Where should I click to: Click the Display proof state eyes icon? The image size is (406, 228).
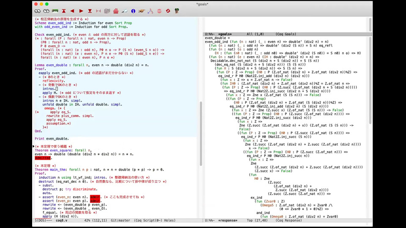click(x=38, y=11)
